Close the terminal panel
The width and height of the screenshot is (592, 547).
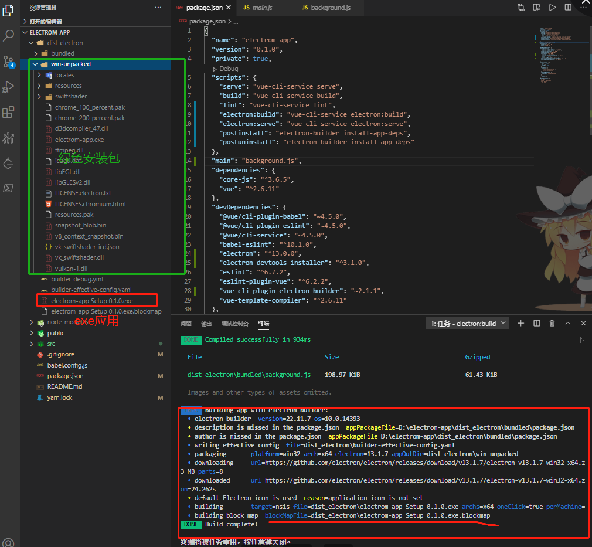583,324
